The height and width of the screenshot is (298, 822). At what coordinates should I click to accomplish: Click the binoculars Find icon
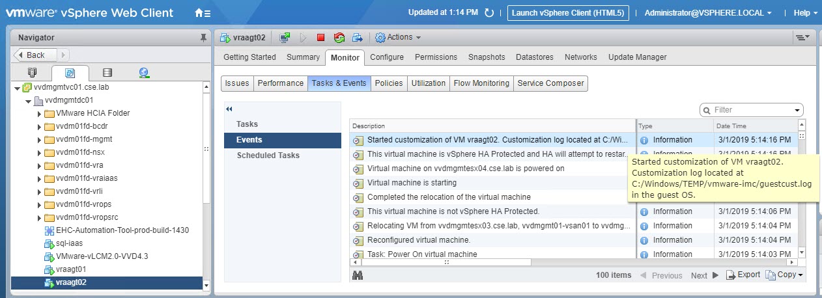tap(357, 275)
